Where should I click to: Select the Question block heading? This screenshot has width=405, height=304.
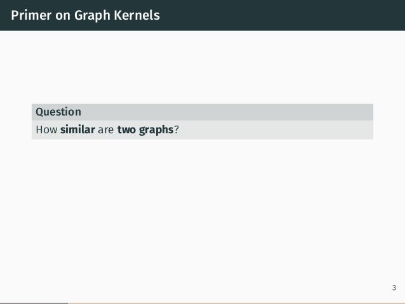(x=58, y=112)
